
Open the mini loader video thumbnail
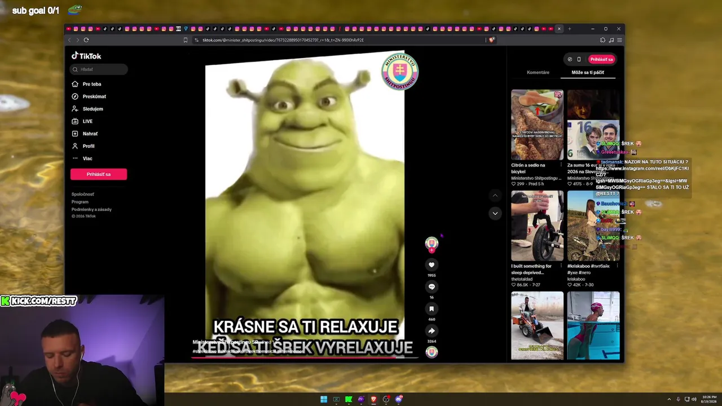[537, 325]
